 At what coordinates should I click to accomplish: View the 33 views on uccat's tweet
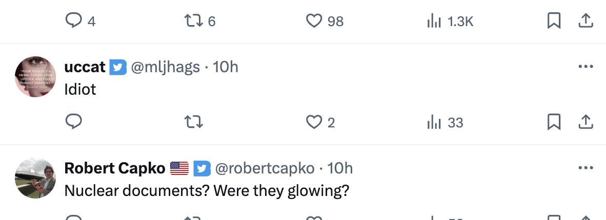point(434,122)
